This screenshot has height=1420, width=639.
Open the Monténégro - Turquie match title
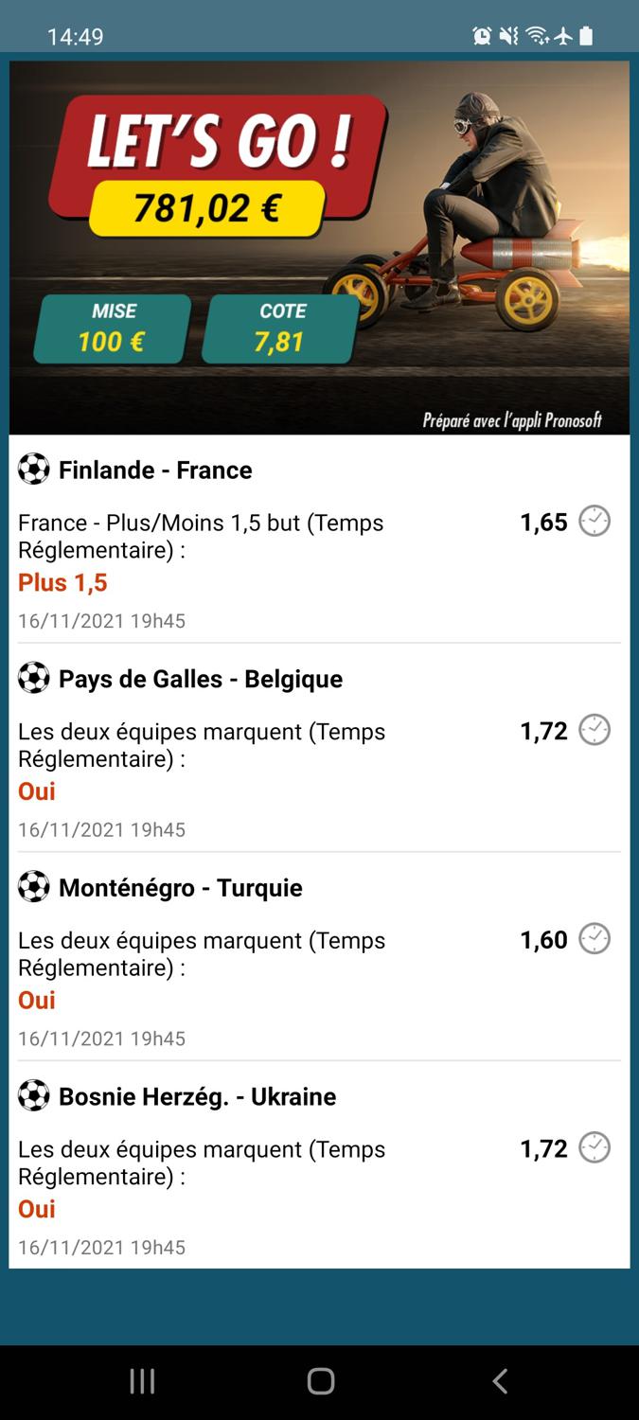click(x=181, y=888)
